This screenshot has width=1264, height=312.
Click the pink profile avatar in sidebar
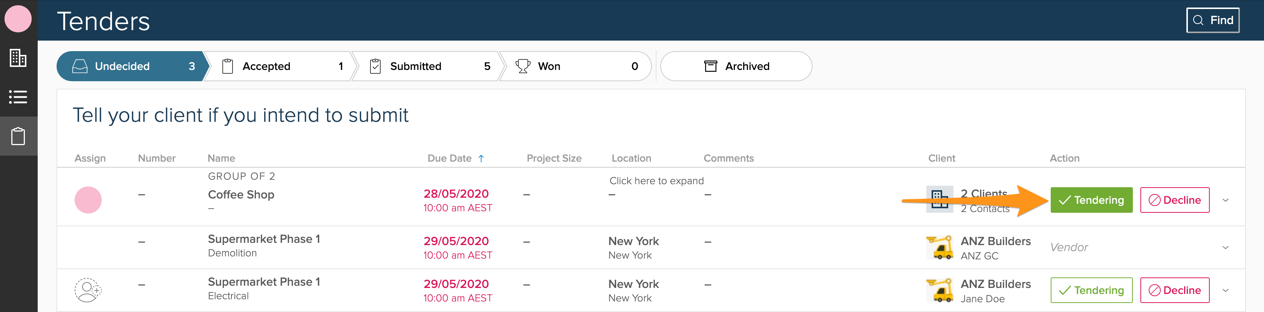coord(18,19)
